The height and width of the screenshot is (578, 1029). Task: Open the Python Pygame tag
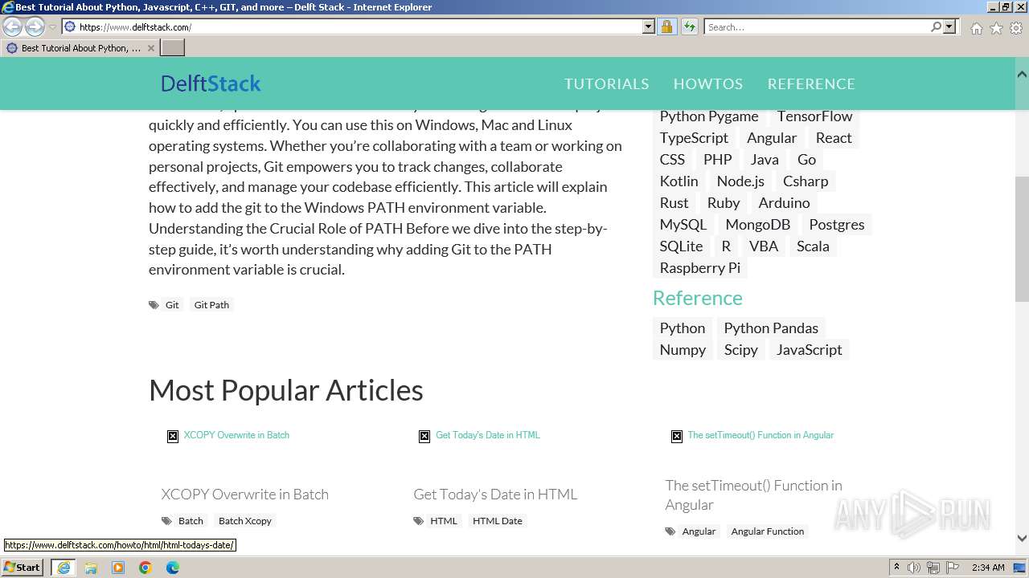[709, 116]
